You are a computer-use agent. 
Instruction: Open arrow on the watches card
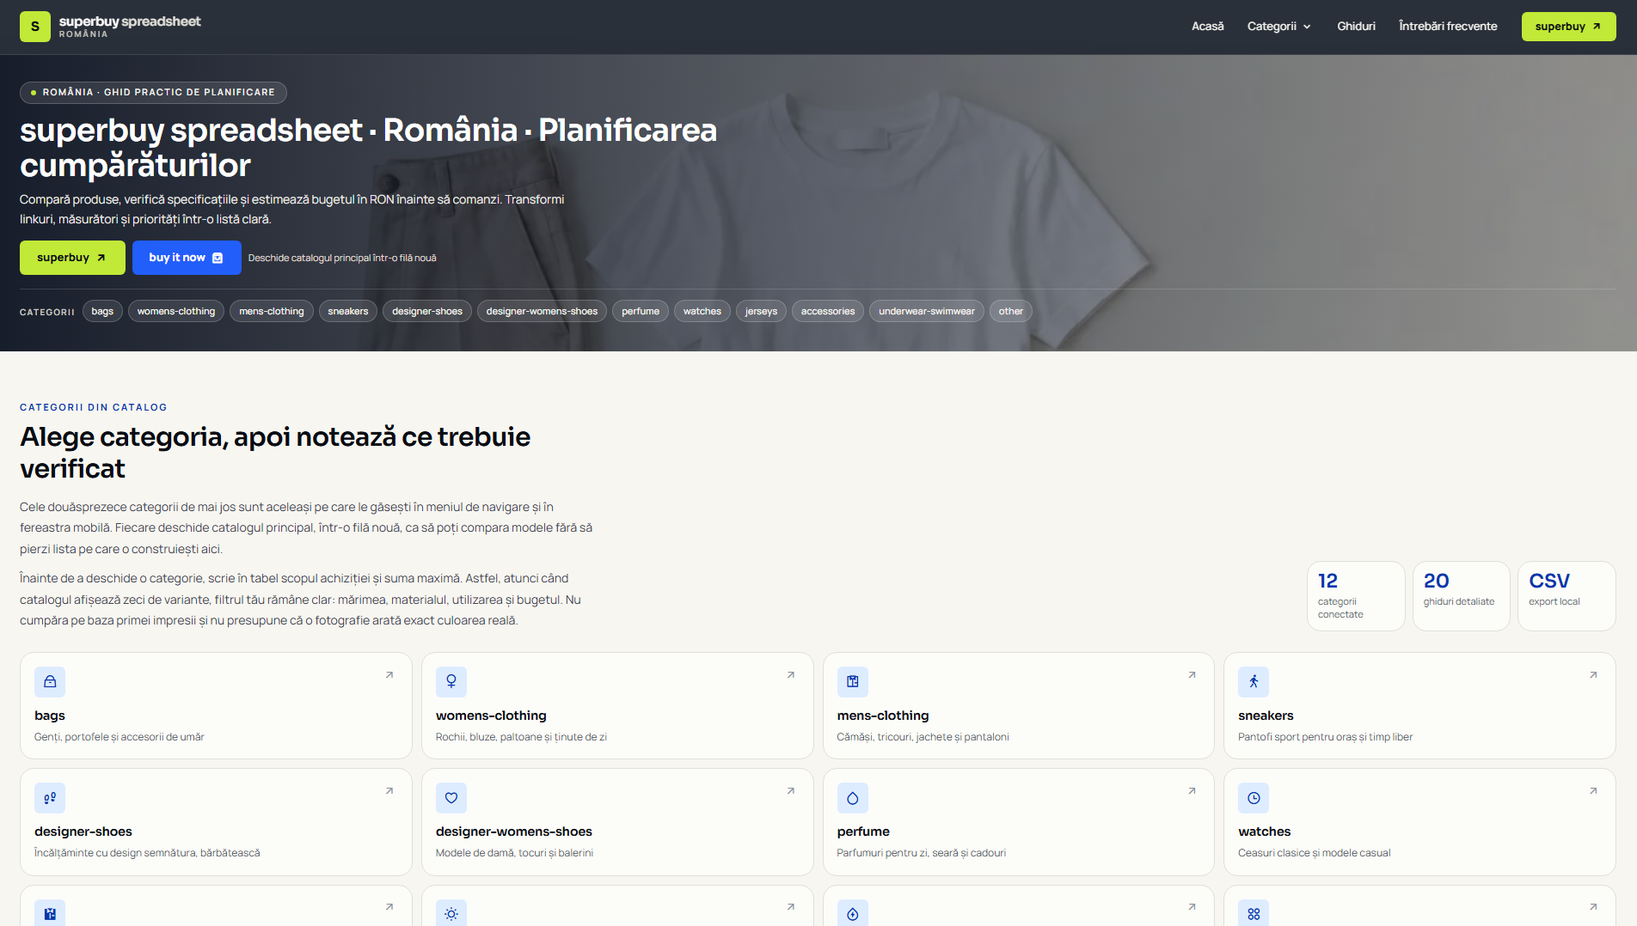click(x=1593, y=791)
